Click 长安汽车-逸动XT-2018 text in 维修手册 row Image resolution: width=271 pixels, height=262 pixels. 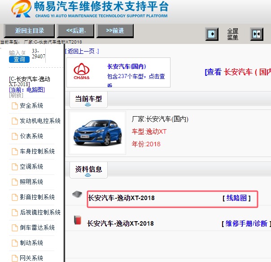[120, 223]
